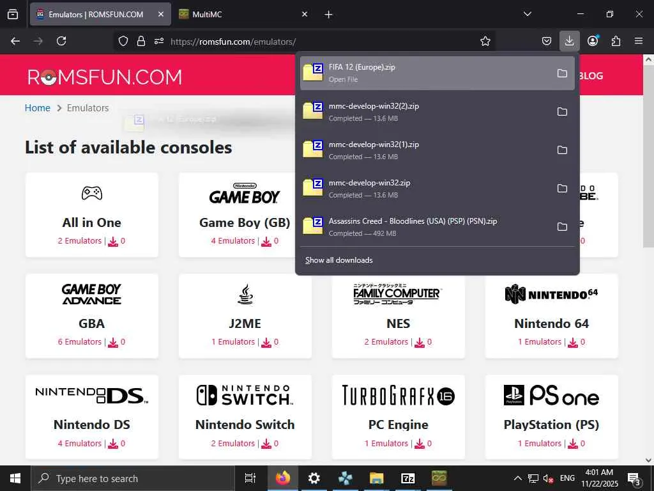Open the notification center icon

(x=634, y=479)
